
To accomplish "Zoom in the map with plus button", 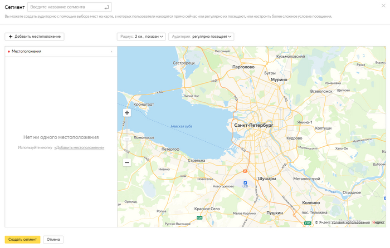I will pyautogui.click(x=127, y=112).
